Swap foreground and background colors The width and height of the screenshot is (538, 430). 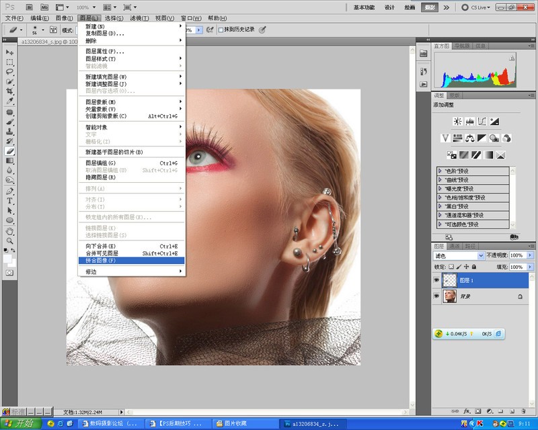point(13,251)
